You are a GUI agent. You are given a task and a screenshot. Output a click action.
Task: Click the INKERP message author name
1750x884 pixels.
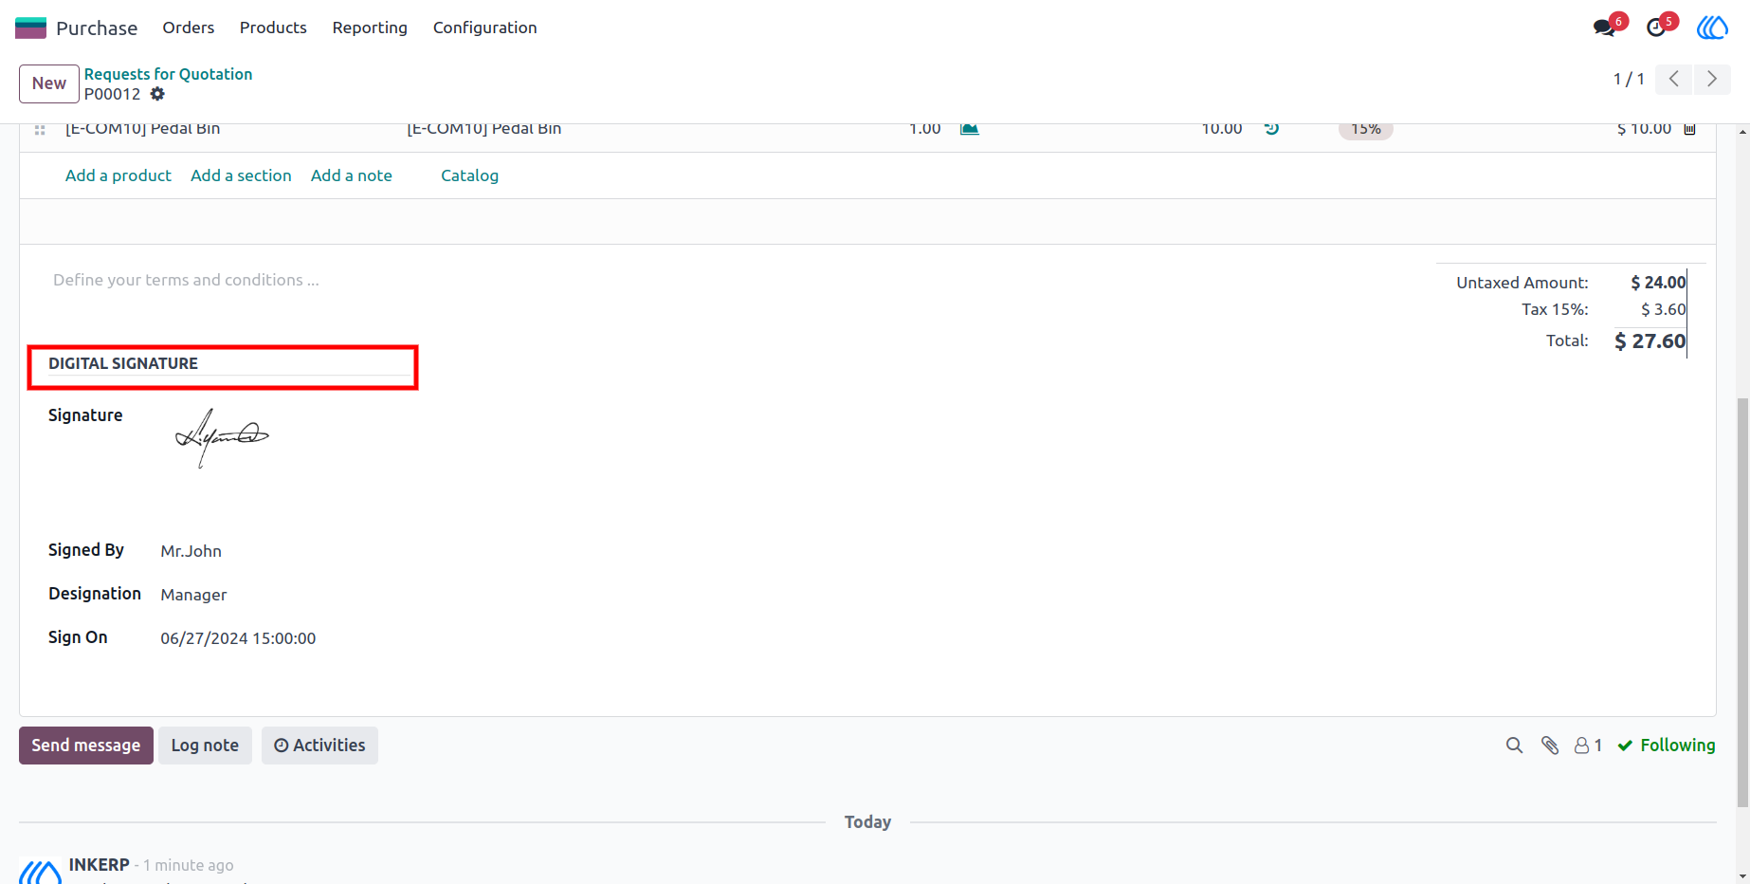[x=100, y=865]
